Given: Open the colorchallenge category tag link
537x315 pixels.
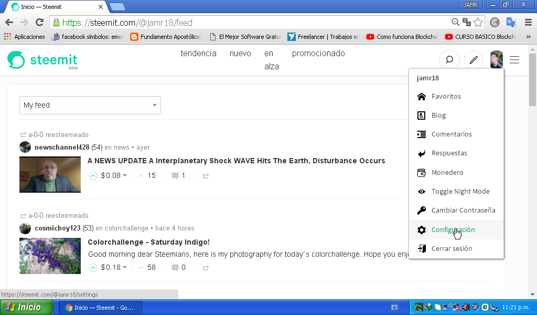Looking at the screenshot, I should click(x=126, y=228).
